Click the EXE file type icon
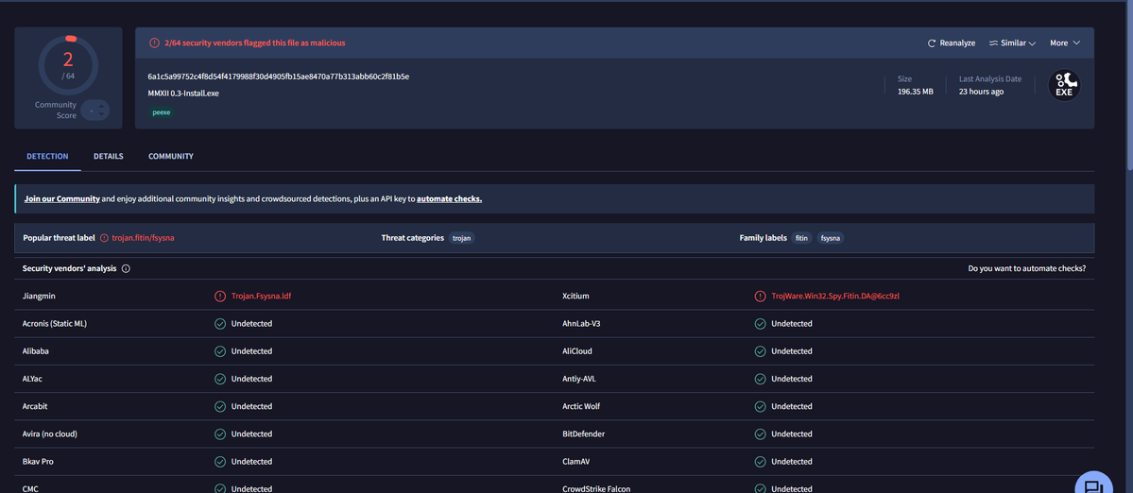Viewport: 1133px width, 493px height. (x=1064, y=85)
